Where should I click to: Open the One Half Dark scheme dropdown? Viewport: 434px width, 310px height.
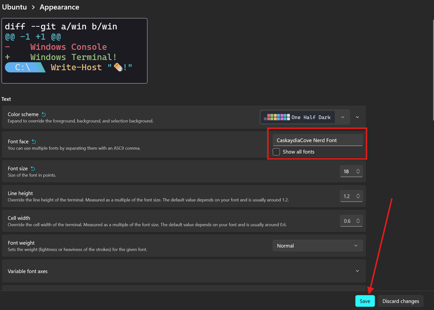tap(305, 117)
